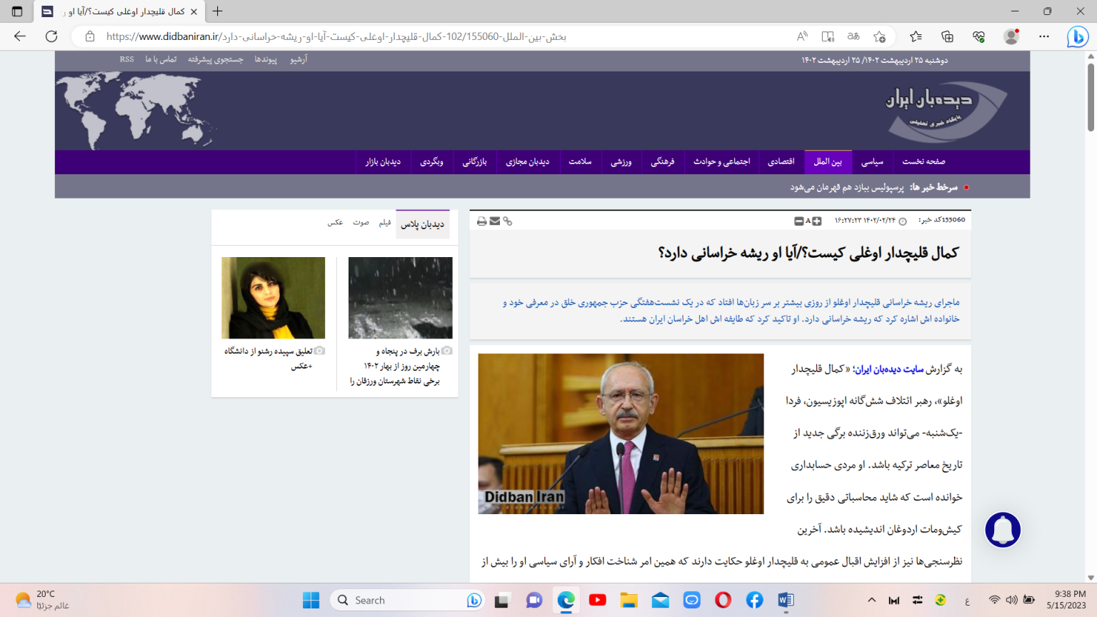1097x617 pixels.
Task: Click the translate page icon
Action: point(853,36)
